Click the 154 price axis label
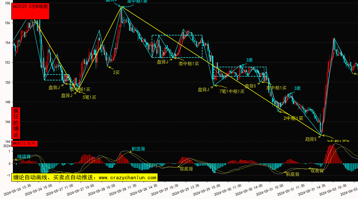The image size is (358, 199). point(7,43)
